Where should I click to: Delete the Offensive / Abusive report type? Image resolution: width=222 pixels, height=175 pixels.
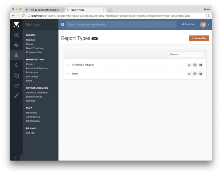tap(201, 65)
